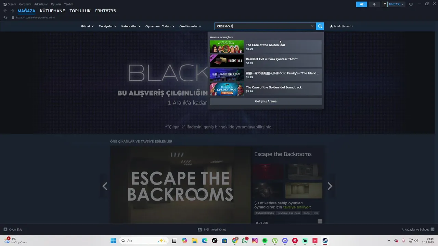The image size is (438, 246).
Task: Click the megaphone announcements button
Action: [361, 4]
